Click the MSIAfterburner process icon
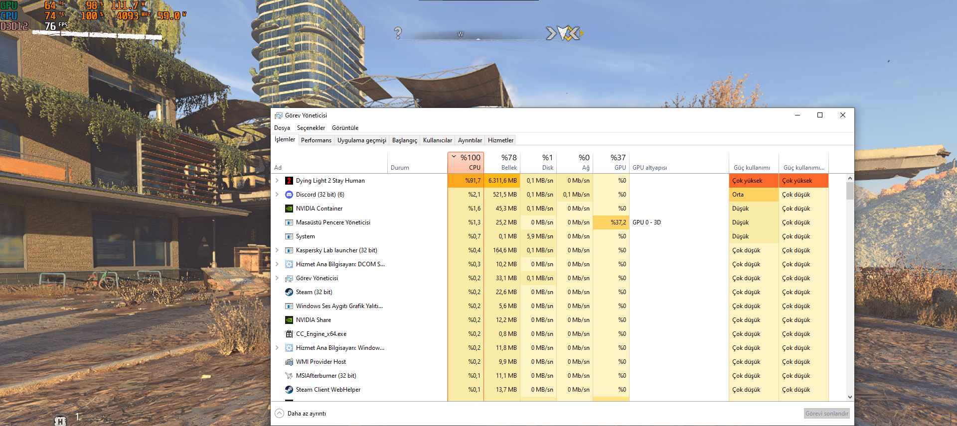Screen dimensions: 957x426 [289, 376]
